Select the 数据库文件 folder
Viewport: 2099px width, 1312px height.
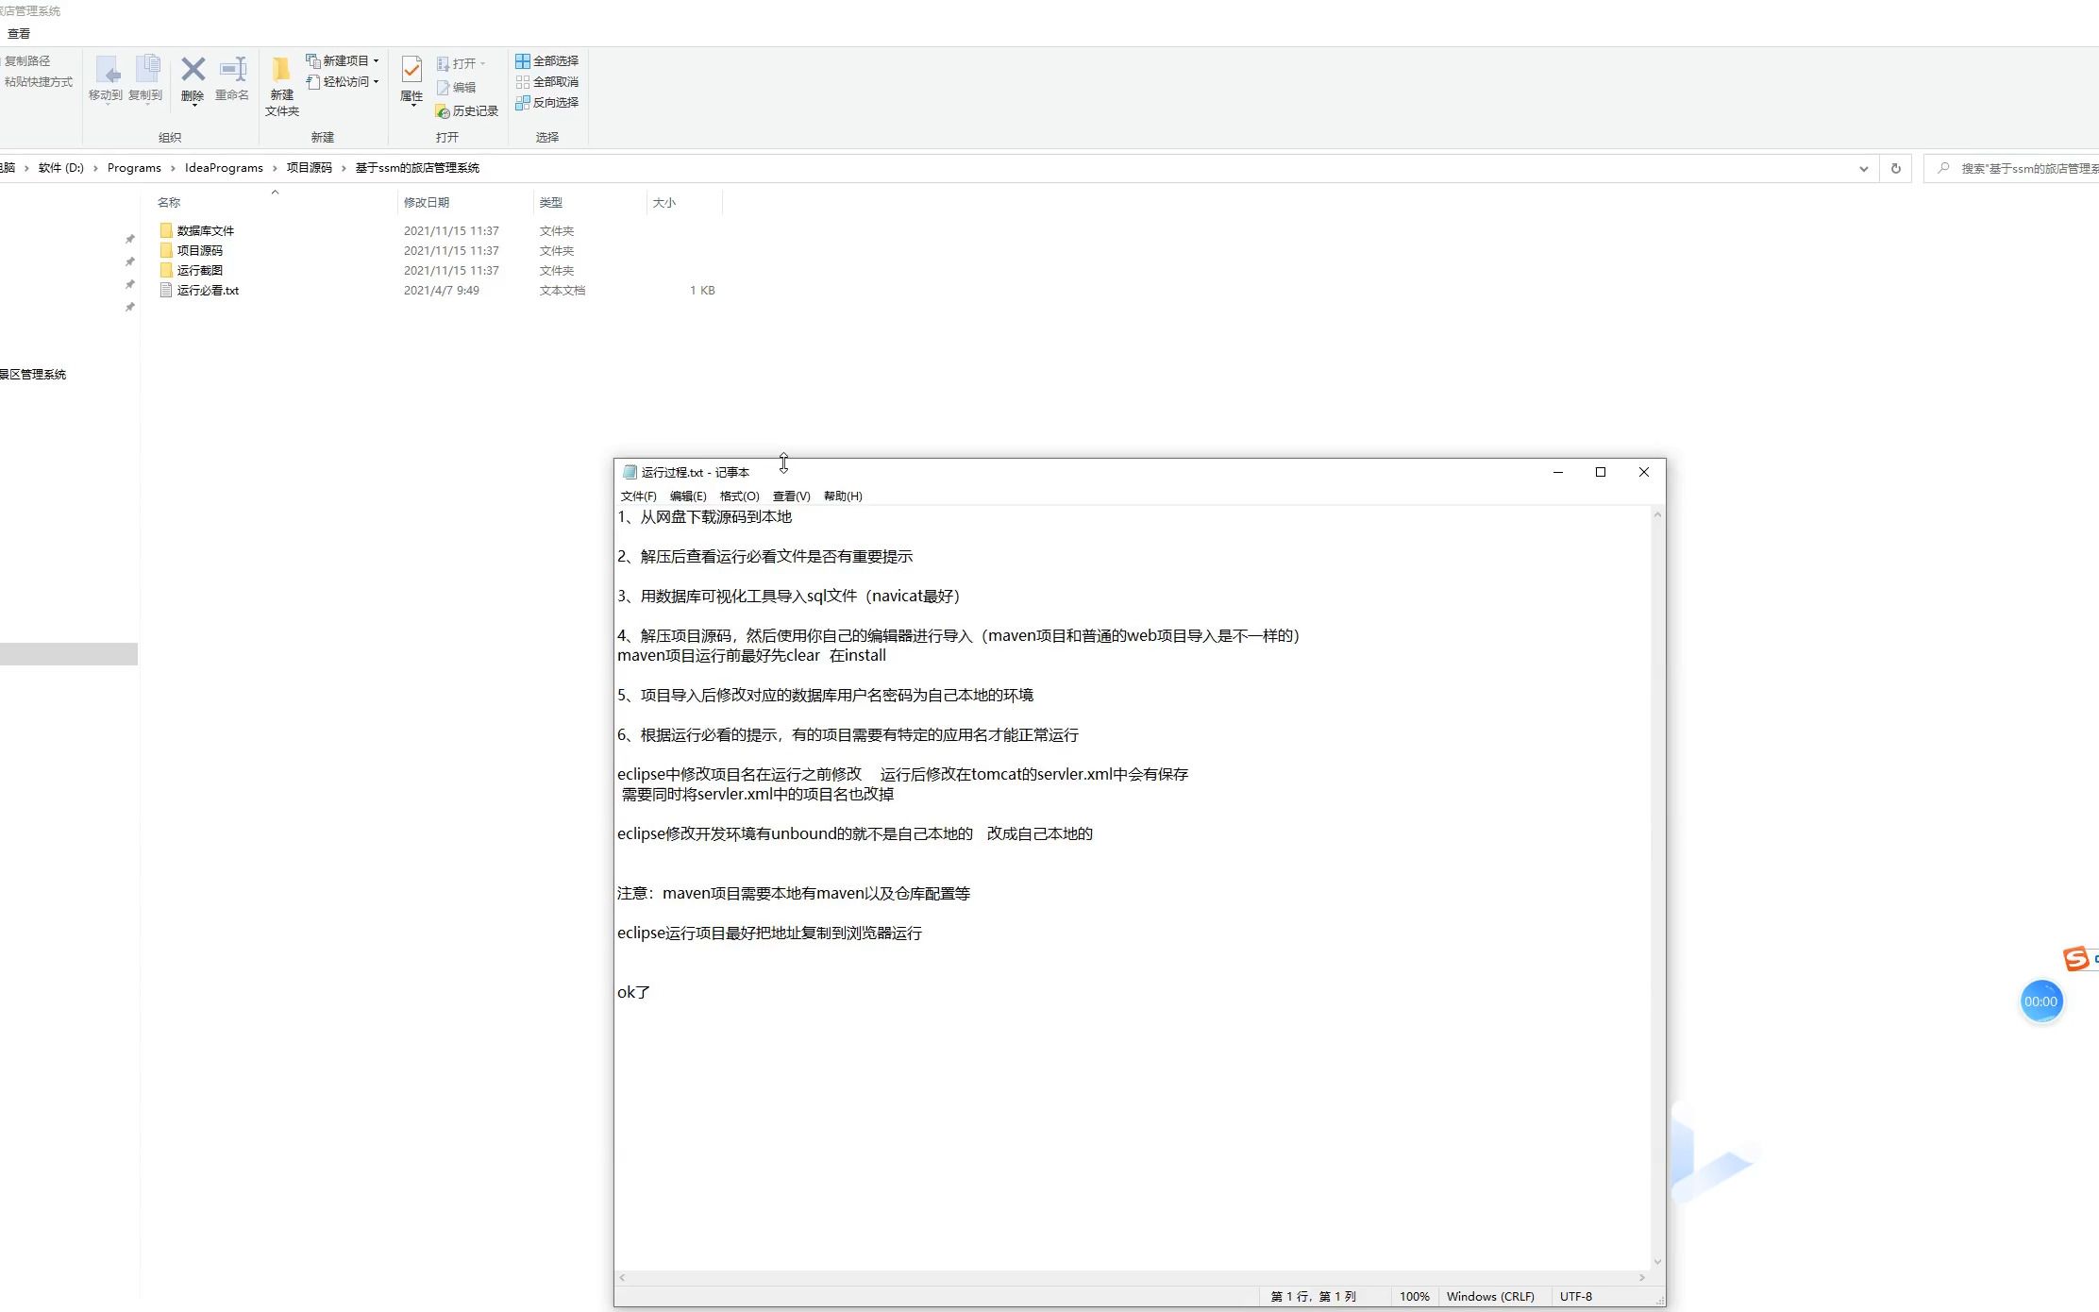point(205,230)
